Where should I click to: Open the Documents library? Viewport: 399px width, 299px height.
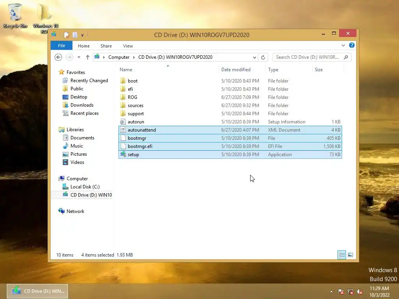[x=82, y=138]
